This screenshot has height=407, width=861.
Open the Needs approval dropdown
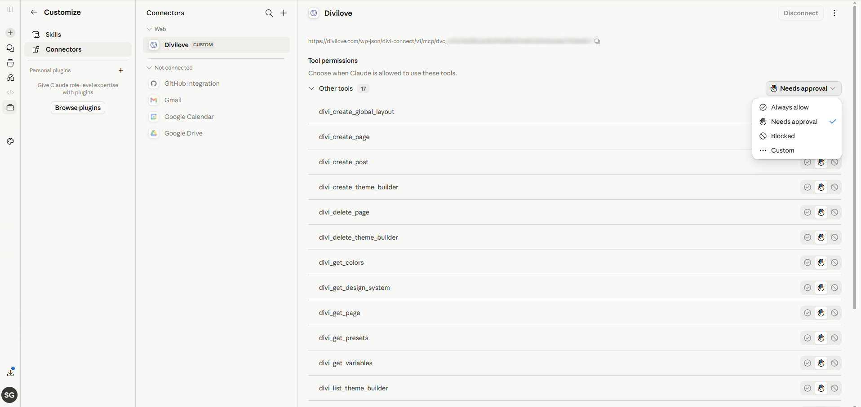click(x=803, y=88)
